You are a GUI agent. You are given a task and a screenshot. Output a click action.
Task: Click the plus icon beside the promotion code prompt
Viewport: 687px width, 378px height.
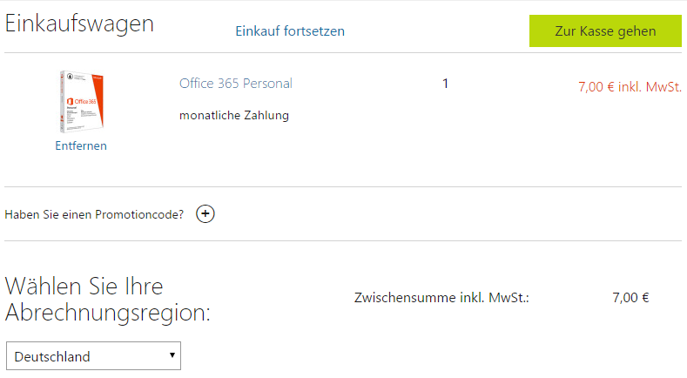(205, 214)
